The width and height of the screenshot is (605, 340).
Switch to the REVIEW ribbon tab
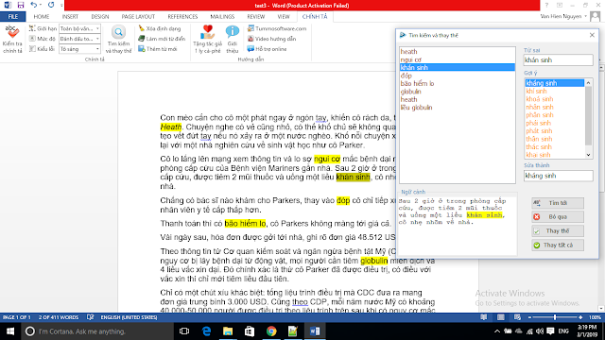pos(256,17)
